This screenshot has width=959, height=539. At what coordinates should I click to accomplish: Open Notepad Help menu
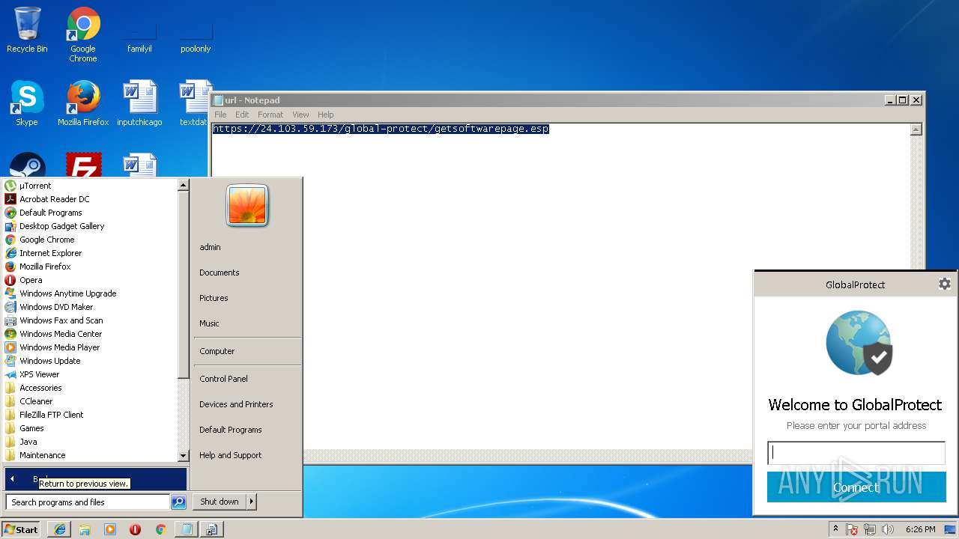(325, 115)
